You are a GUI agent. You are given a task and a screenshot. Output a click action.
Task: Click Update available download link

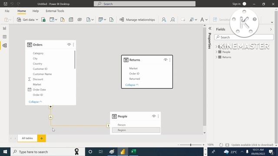point(252,145)
